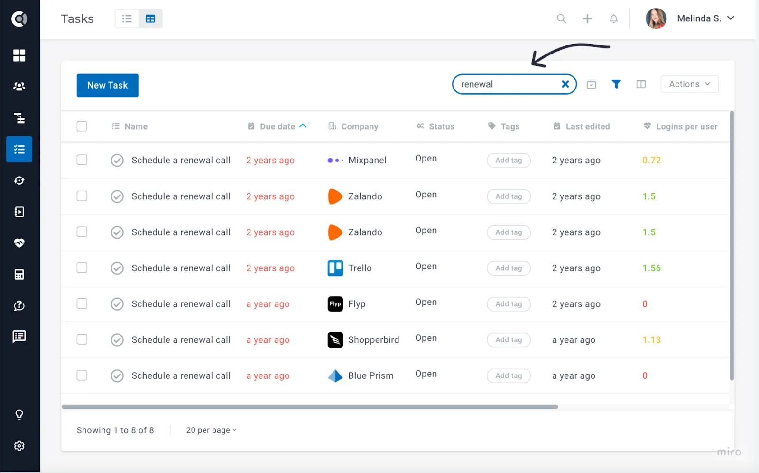Viewport: 759px width, 473px height.
Task: Open notifications bell icon
Action: coord(613,18)
